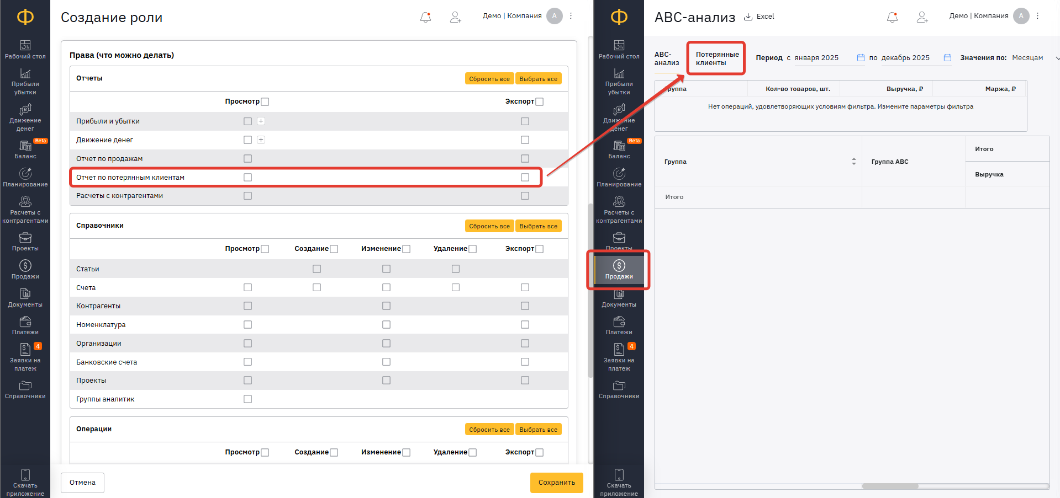The height and width of the screenshot is (498, 1060).
Task: Expand Прибыли и убытки row with plus
Action: pyautogui.click(x=261, y=121)
